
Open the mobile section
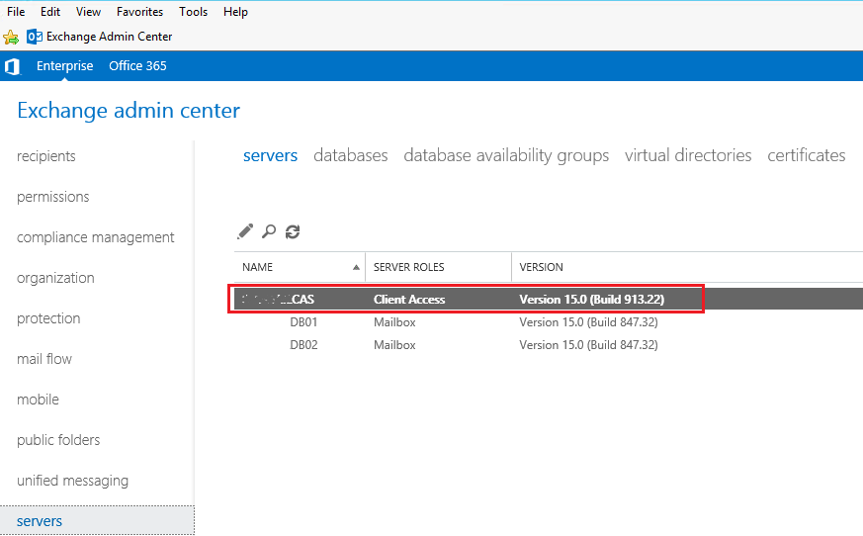click(x=38, y=400)
